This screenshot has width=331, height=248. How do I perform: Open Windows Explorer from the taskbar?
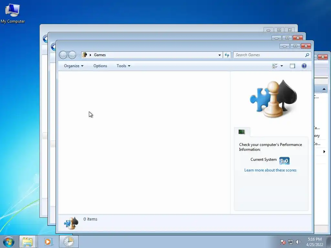point(28,242)
